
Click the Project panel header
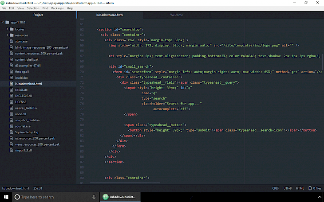click(38, 15)
